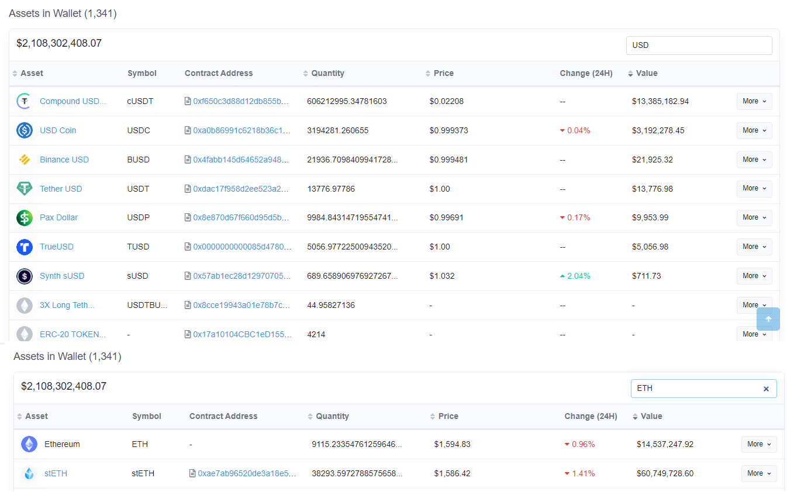Screen dimensions: 787x492
Task: Open the 3X Long Teth... asset link
Action: 67,305
